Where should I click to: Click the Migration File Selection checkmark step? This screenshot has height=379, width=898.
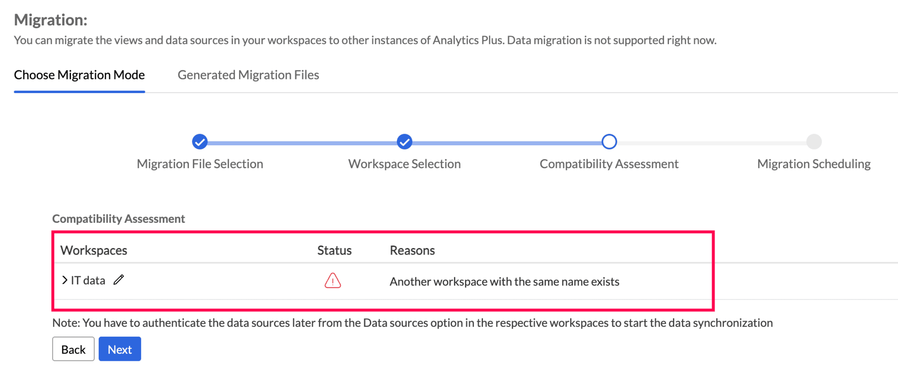click(200, 142)
